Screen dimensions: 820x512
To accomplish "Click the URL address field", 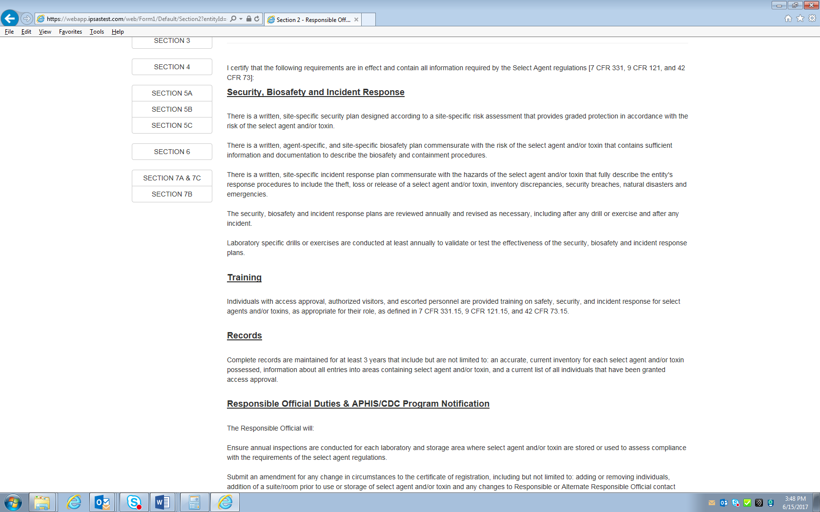I will (x=137, y=19).
